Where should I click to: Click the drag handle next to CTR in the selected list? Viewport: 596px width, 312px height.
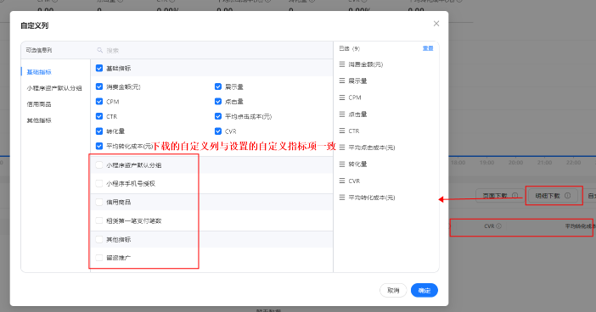[x=342, y=131]
